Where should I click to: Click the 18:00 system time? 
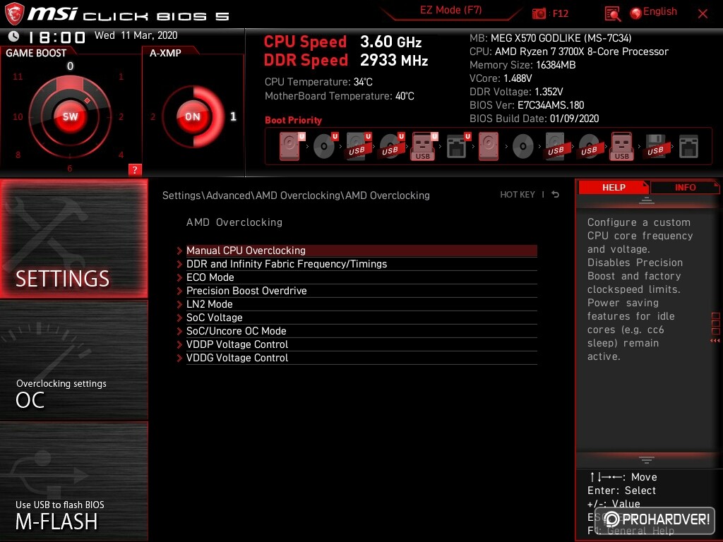56,37
